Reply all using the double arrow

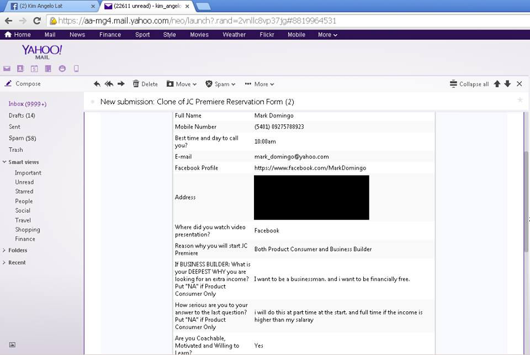(109, 84)
